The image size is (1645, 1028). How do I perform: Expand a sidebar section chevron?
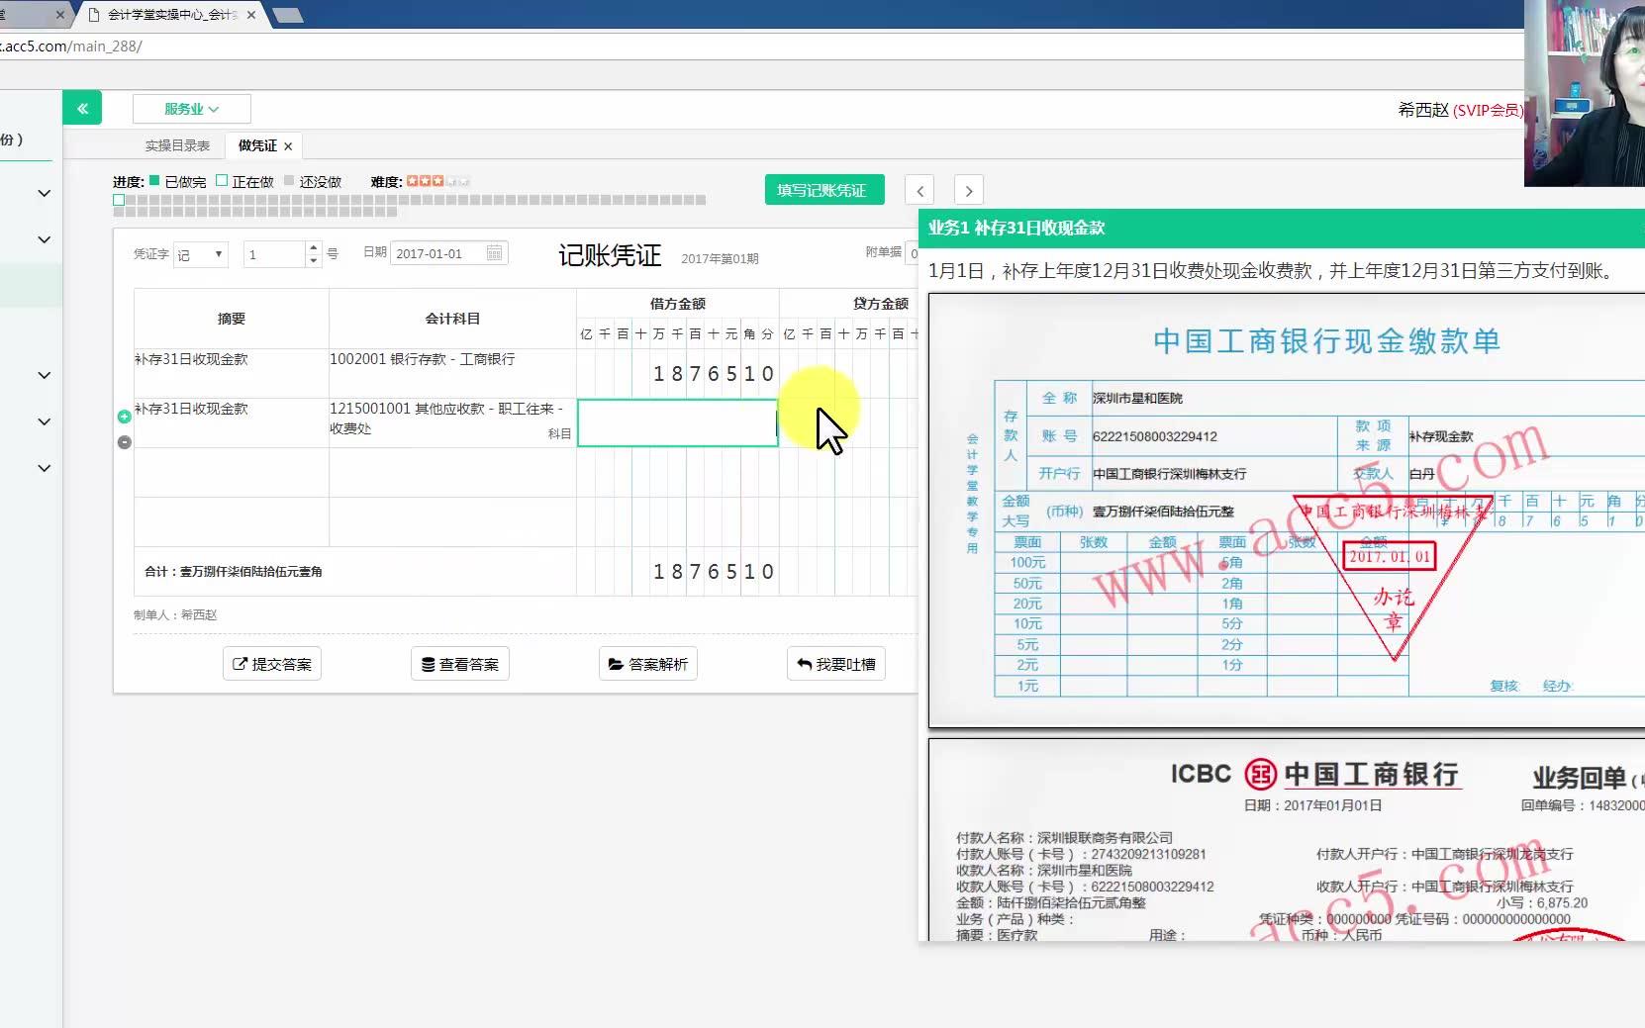click(x=44, y=194)
